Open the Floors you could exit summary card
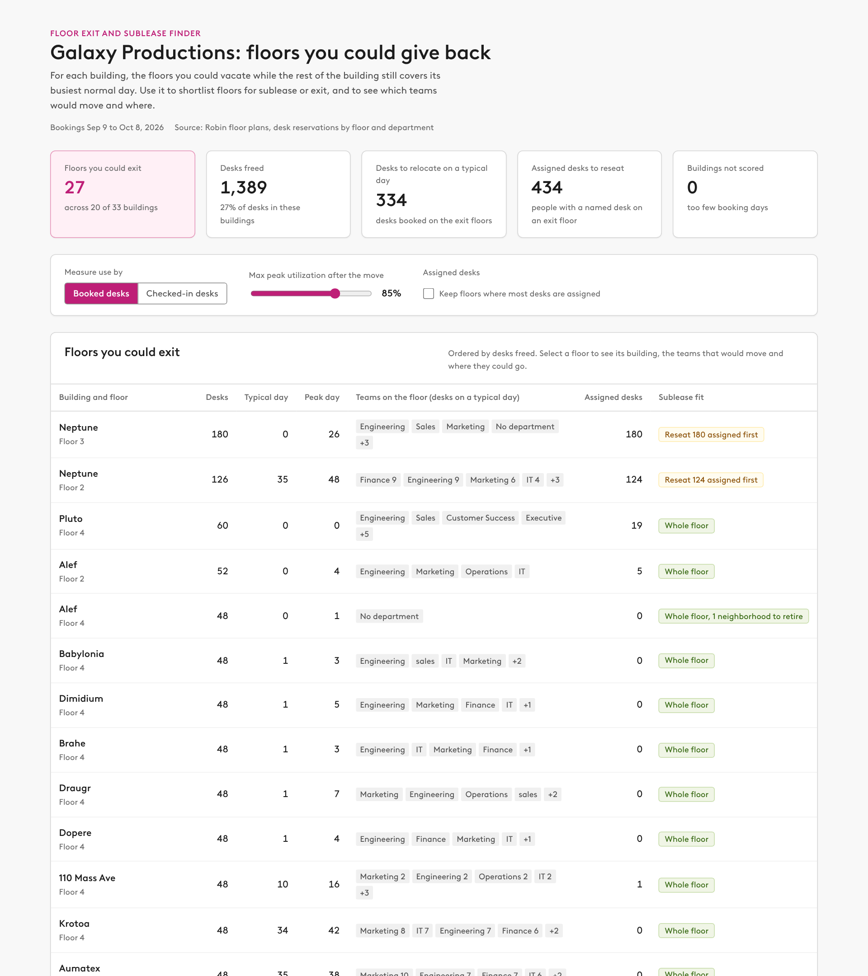 point(123,194)
